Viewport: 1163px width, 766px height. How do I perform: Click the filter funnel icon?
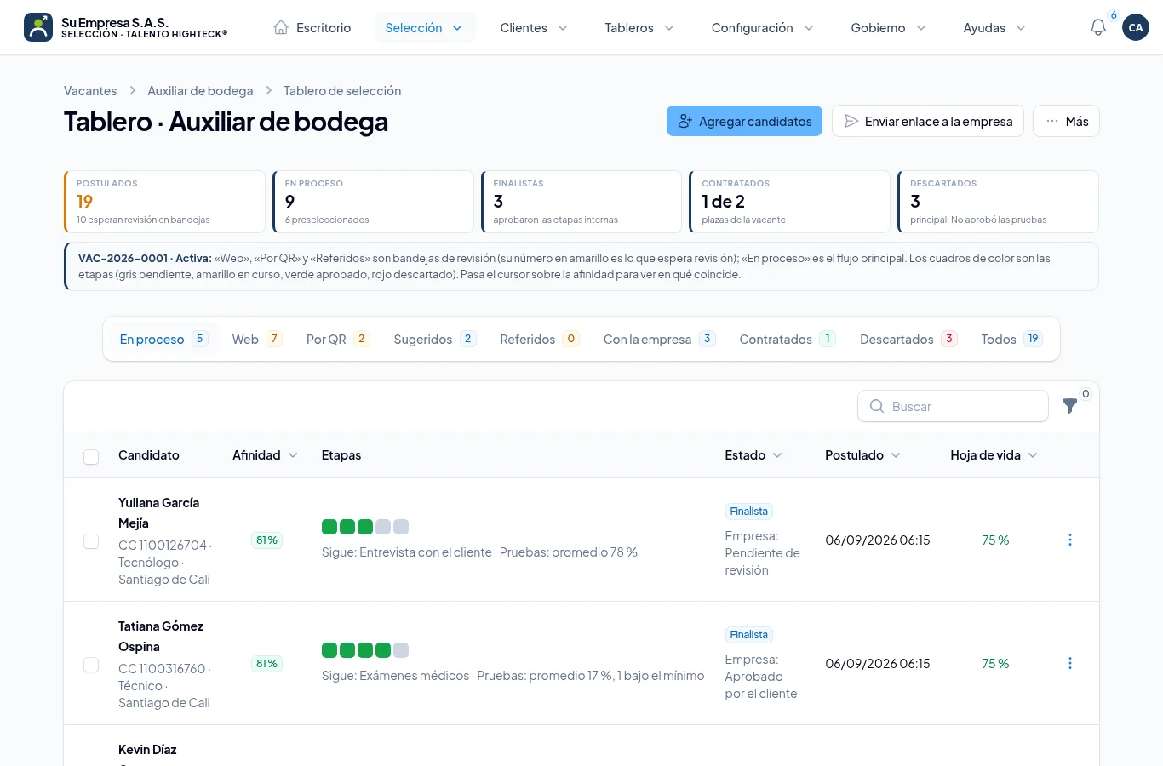click(x=1070, y=406)
